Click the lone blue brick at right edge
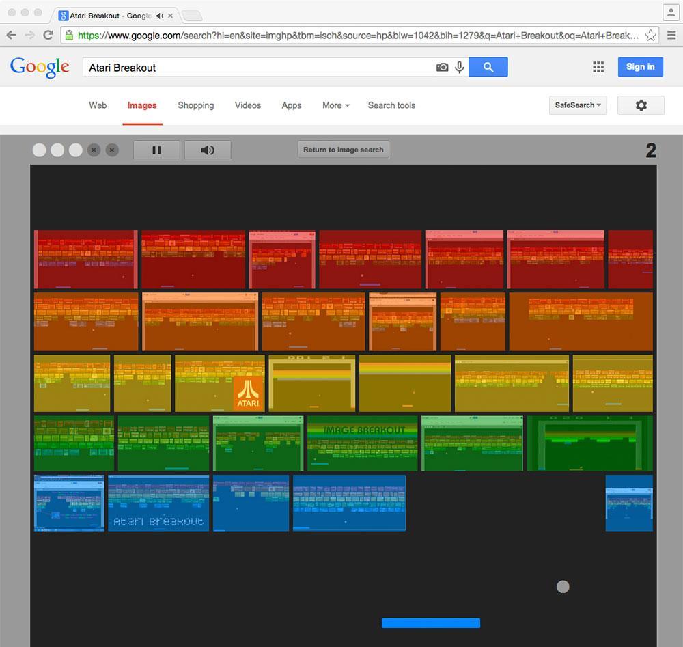Image resolution: width=683 pixels, height=647 pixels. tap(629, 503)
